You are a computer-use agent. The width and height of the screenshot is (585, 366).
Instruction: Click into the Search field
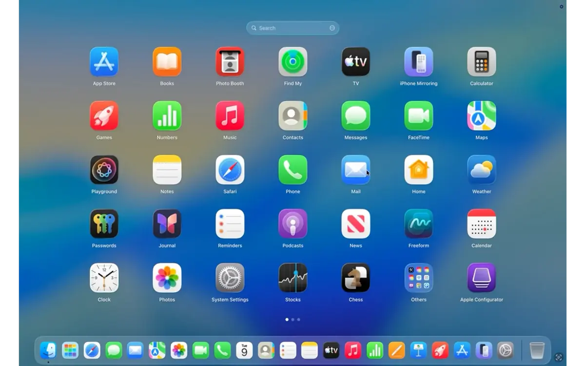292,28
